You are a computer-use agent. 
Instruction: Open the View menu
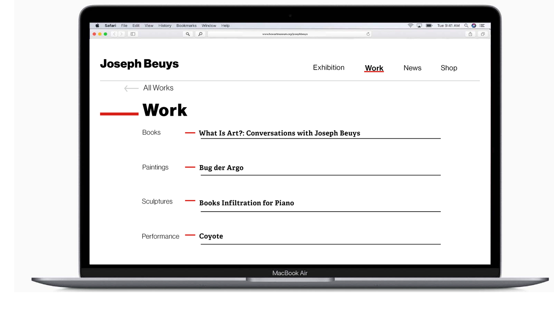point(149,25)
